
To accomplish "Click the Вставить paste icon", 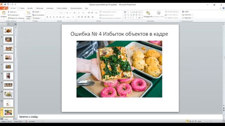I will pos(4,13).
